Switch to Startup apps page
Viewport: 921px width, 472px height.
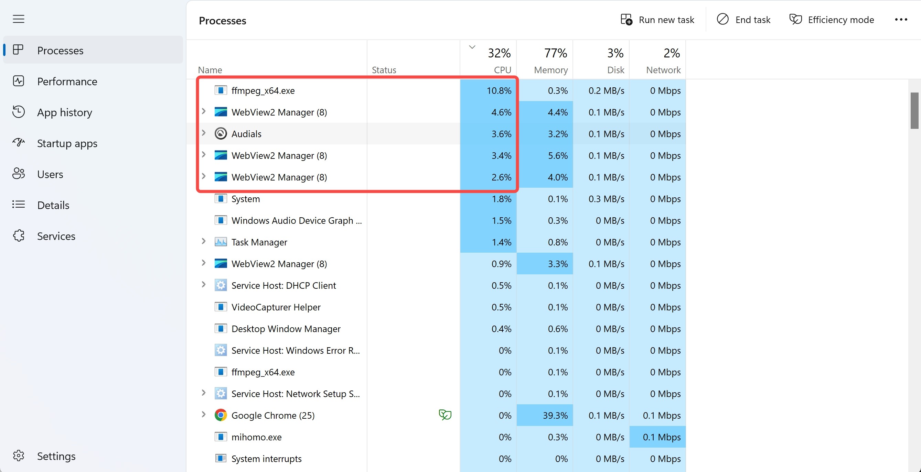[93, 143]
